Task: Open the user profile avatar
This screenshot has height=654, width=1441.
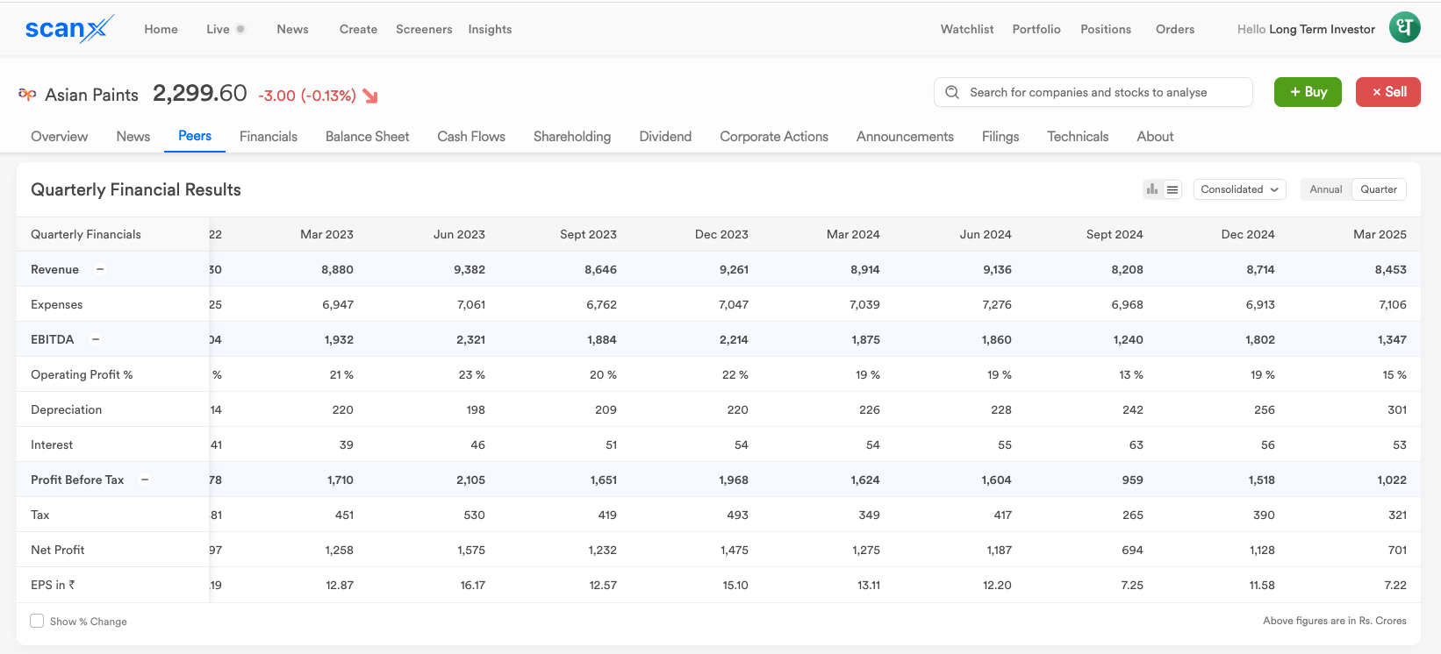Action: tap(1404, 27)
